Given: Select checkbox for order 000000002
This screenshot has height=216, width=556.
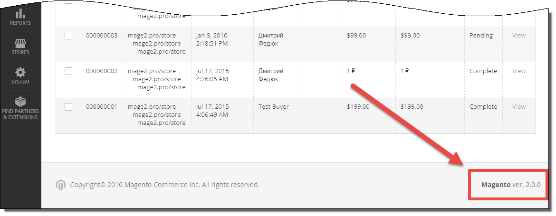Looking at the screenshot, I should (x=68, y=71).
